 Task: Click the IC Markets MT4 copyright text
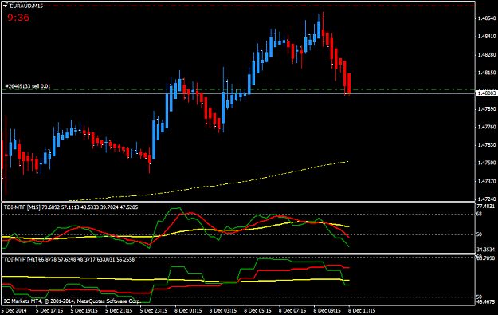pos(72,301)
